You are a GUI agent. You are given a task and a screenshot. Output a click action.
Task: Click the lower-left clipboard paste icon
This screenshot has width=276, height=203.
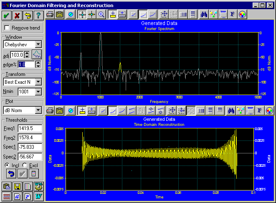(x=7, y=186)
